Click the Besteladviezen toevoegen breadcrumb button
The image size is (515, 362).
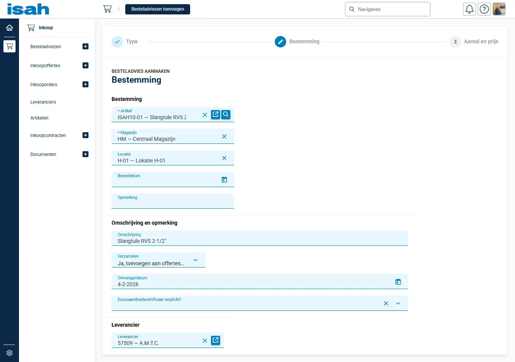point(157,9)
